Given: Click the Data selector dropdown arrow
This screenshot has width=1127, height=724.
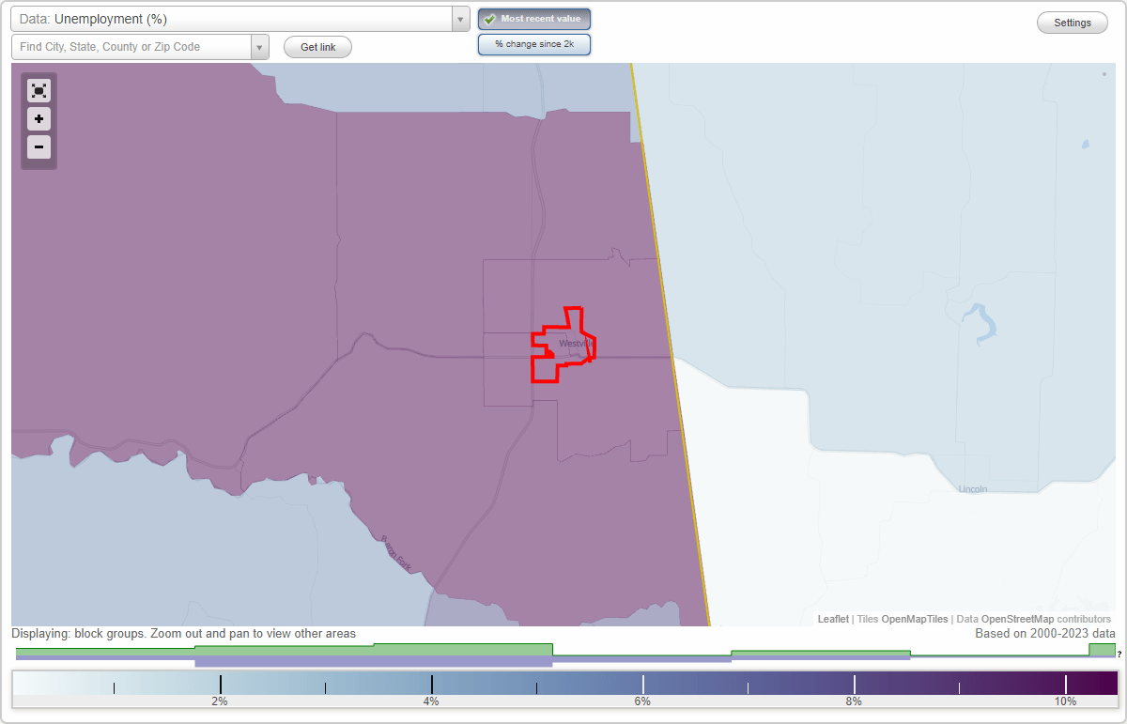Looking at the screenshot, I should (x=459, y=18).
